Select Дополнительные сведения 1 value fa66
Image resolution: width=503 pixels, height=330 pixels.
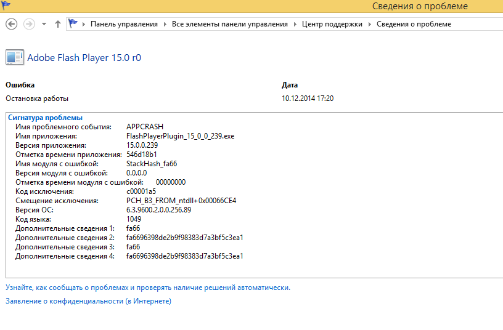point(133,228)
